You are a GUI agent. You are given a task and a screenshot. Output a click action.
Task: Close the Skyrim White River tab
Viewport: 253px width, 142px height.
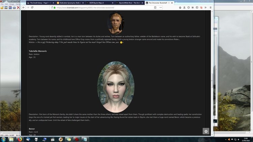[x=142, y=3]
